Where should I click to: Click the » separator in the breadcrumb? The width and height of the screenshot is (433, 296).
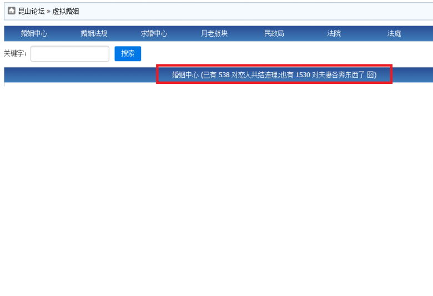point(49,11)
